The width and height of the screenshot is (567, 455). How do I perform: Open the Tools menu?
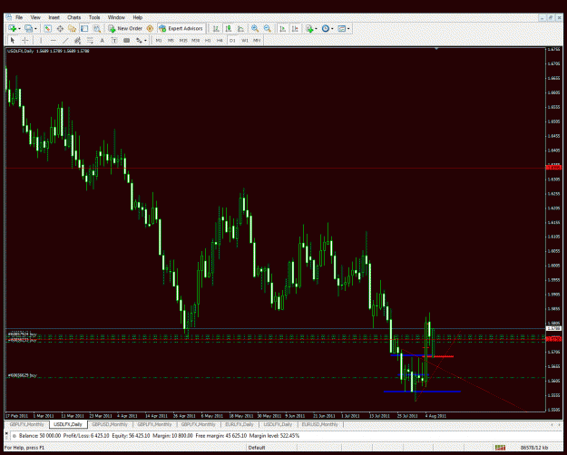pyautogui.click(x=94, y=17)
